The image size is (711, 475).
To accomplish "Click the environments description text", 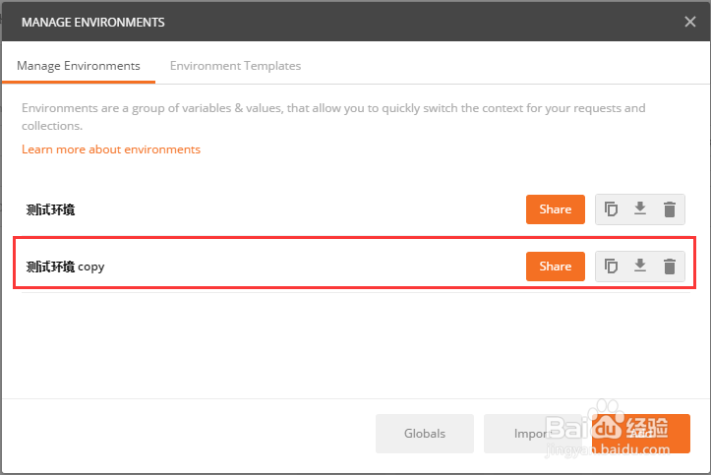I will 333,116.
